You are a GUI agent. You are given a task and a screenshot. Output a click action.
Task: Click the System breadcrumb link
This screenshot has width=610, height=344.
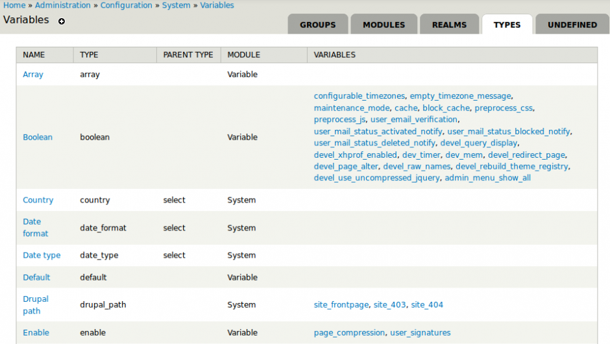click(x=176, y=5)
